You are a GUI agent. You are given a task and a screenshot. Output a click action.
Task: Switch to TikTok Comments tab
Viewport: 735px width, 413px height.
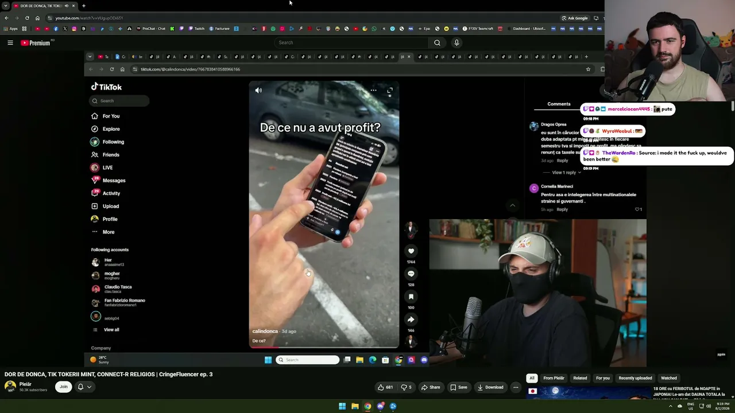[559, 104]
